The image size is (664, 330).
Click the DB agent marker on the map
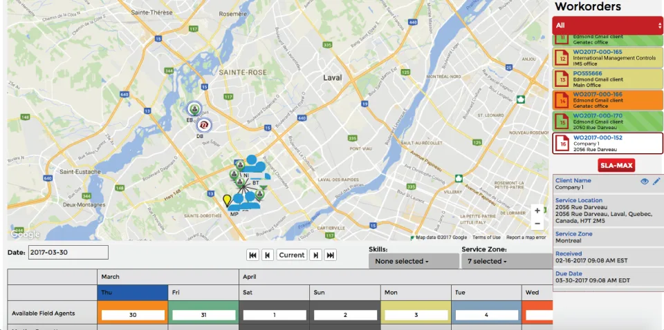pyautogui.click(x=204, y=125)
